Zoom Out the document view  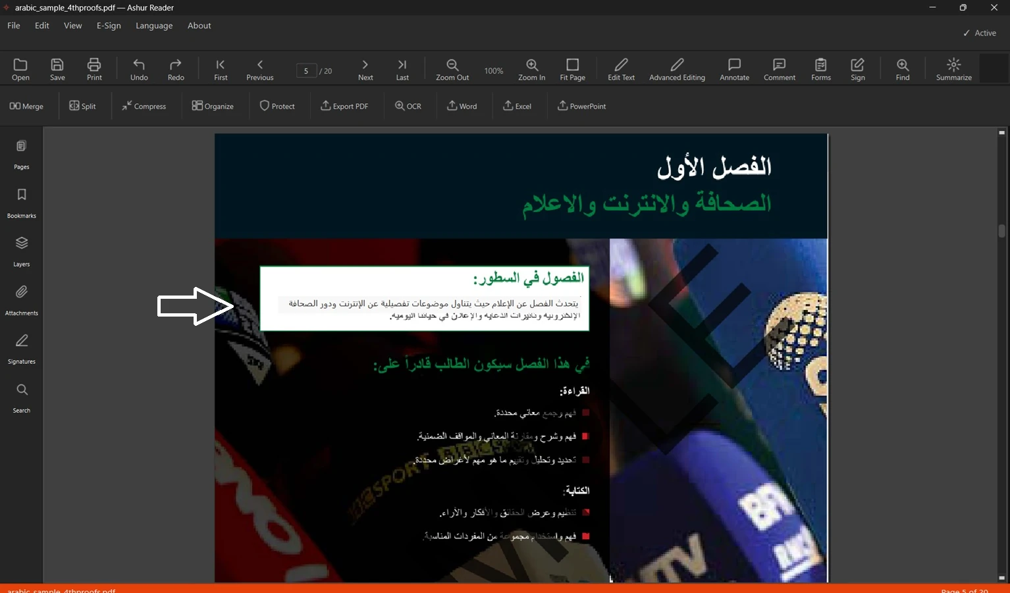click(x=452, y=69)
